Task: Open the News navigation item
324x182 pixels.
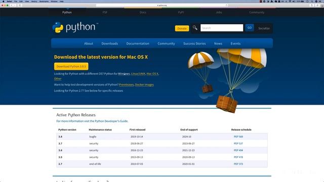Action: [x=218, y=43]
